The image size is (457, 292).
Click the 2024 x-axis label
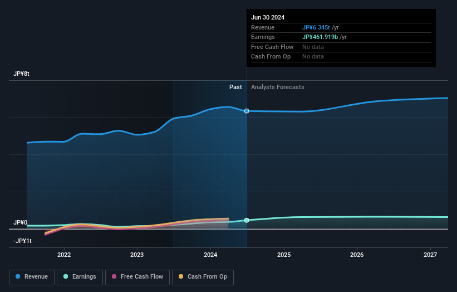pyautogui.click(x=210, y=255)
